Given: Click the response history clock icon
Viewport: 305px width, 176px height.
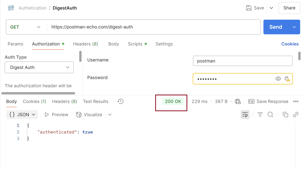Looking at the screenshot, I should pyautogui.click(x=120, y=101).
